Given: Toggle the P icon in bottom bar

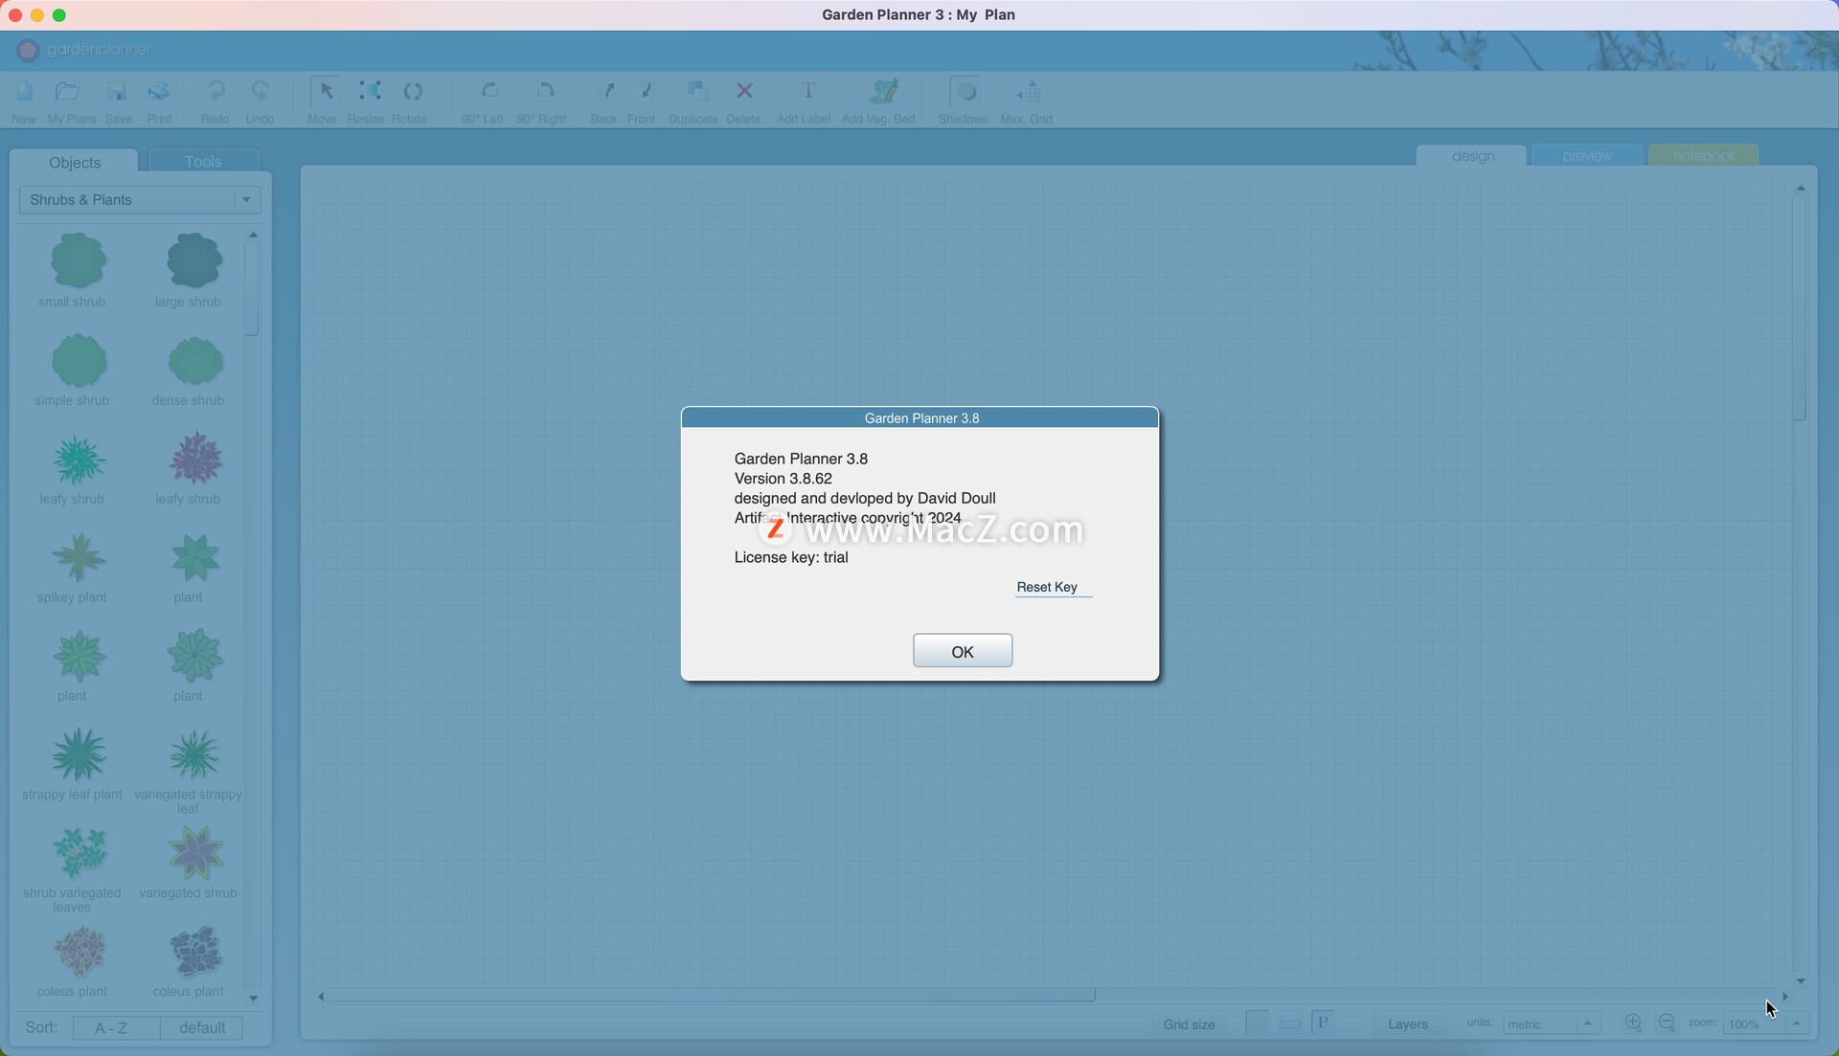Looking at the screenshot, I should click(1323, 1023).
